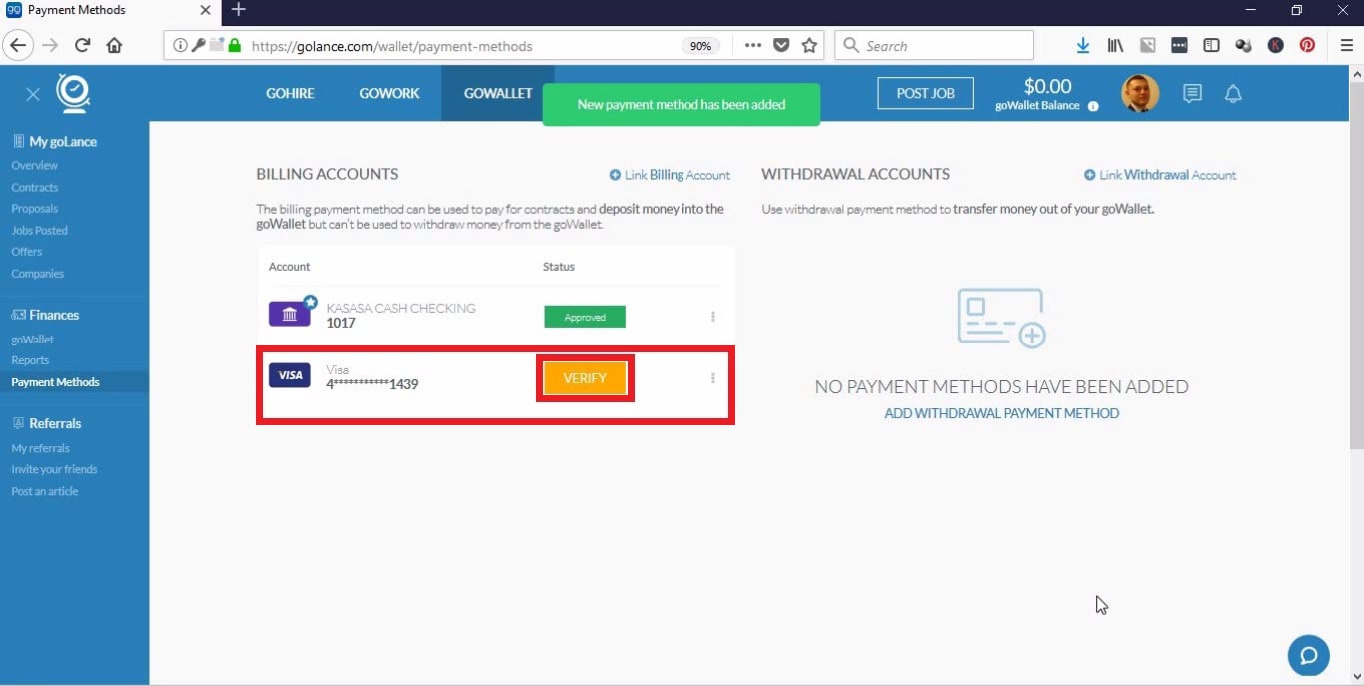Close the Payment Methods browser tab
This screenshot has height=686, width=1364.
(206, 10)
